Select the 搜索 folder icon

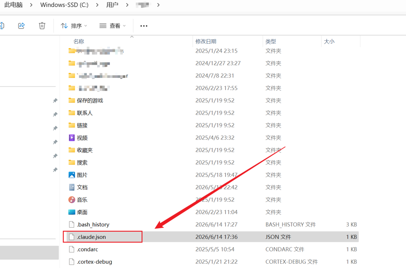pyautogui.click(x=72, y=162)
